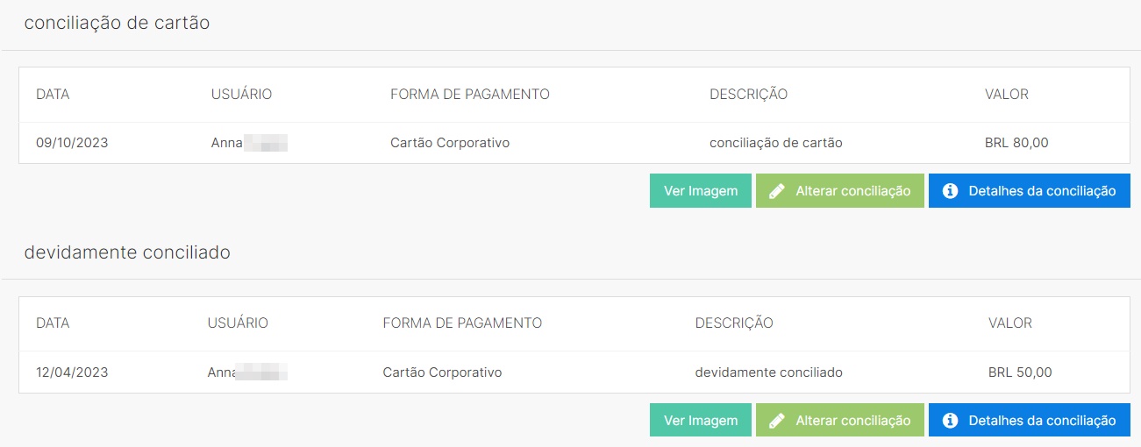Screen dimensions: 1141x447
Task: Click info icon for the 09/10/2023 entry
Action: coord(949,191)
